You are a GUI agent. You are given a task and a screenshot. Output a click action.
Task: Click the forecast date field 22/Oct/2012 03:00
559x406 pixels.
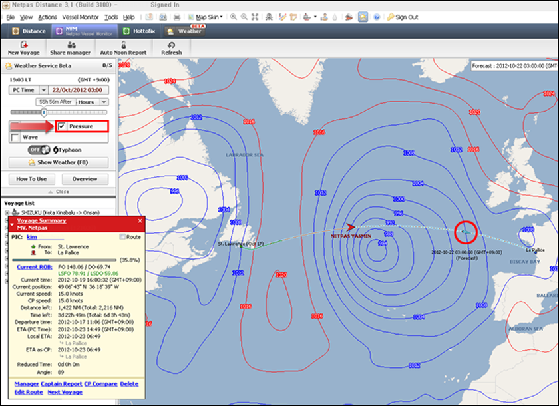coord(78,90)
